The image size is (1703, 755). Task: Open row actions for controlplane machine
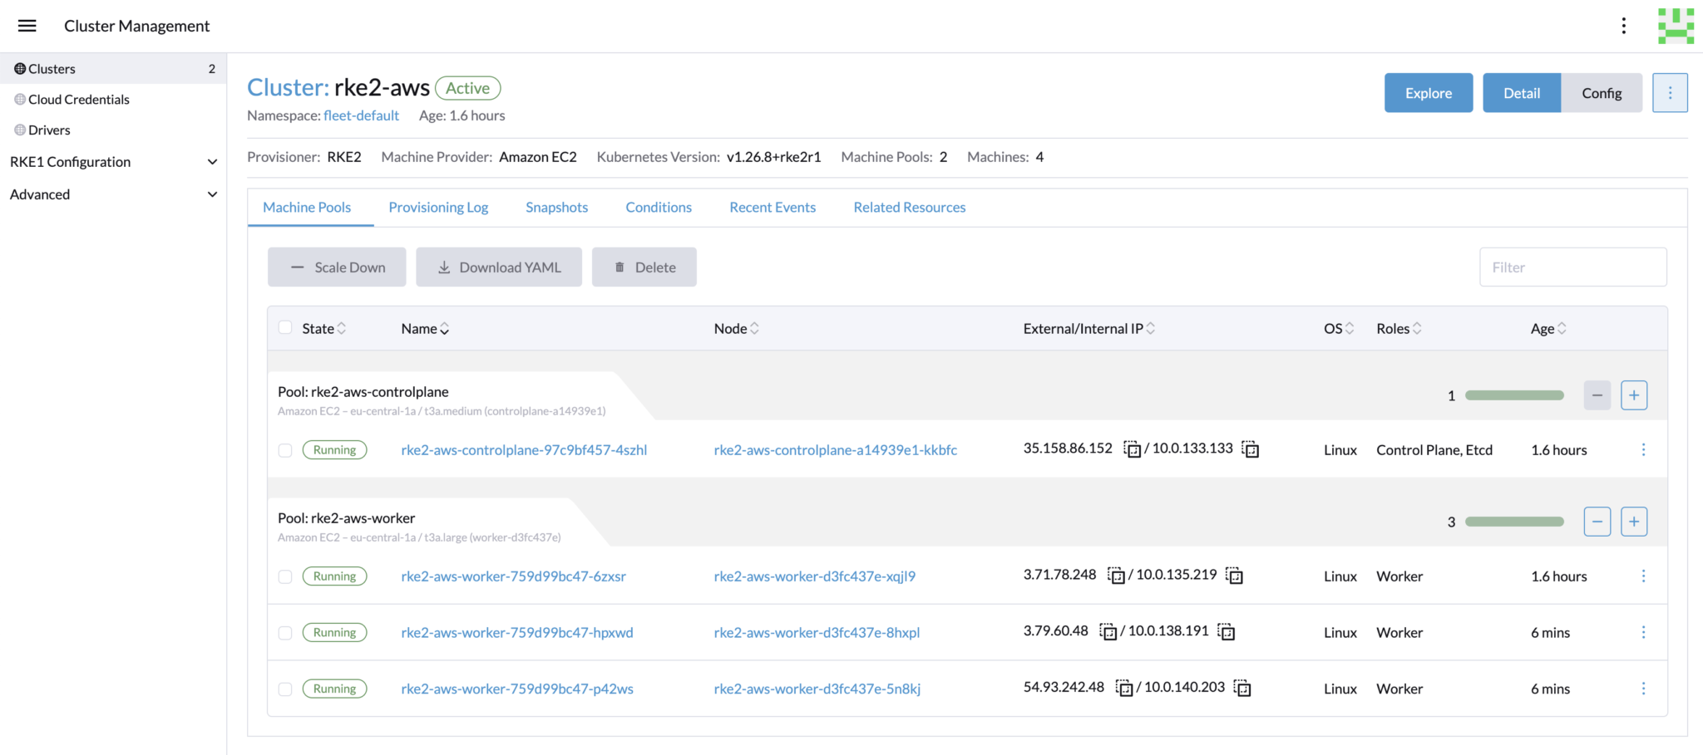[1643, 449]
